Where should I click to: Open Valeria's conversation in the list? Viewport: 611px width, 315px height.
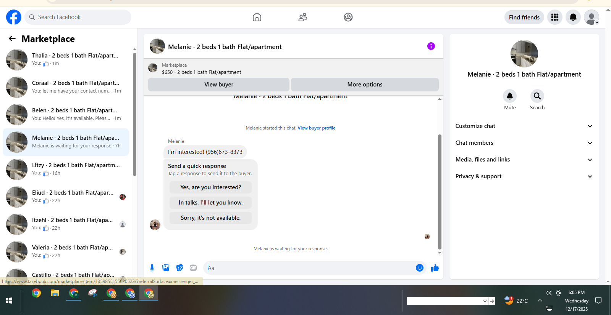(66, 252)
